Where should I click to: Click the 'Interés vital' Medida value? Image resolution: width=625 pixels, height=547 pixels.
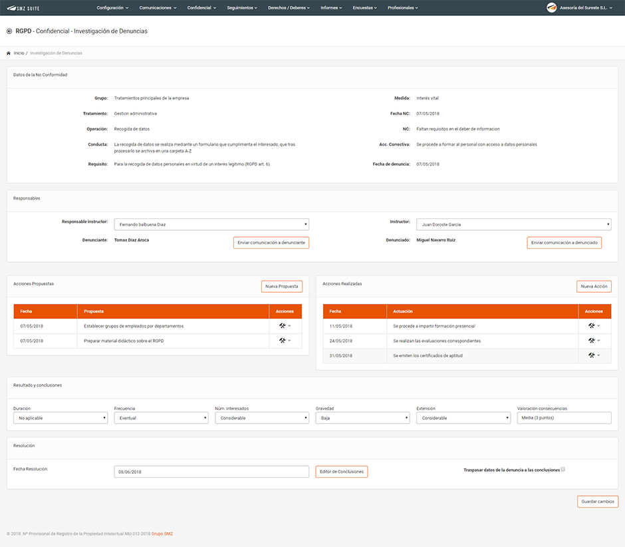428,98
